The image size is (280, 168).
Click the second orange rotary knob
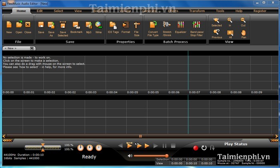pos(90,148)
